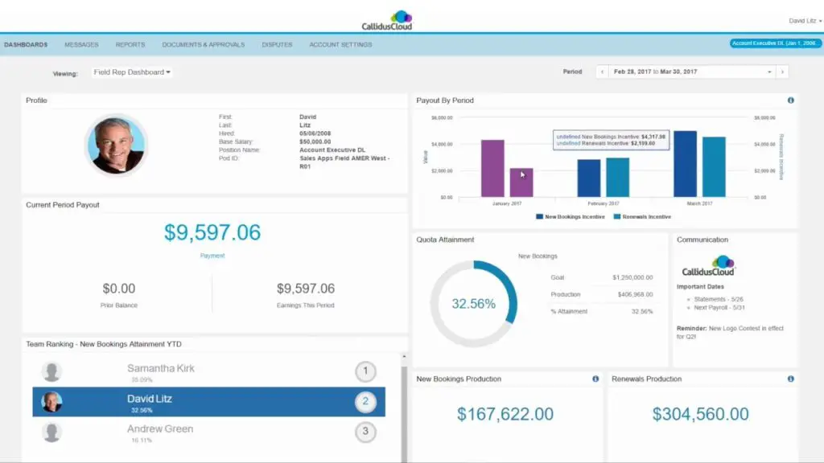Go to the previous period using left arrow

coord(602,72)
